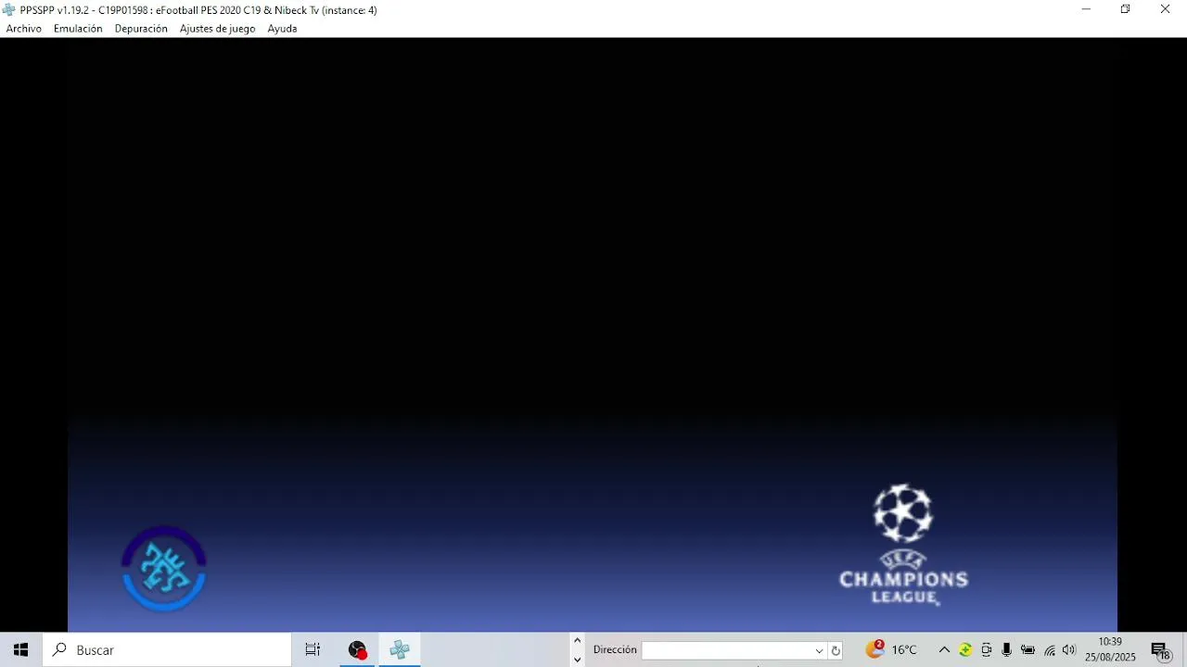Close the PPSSPP window
This screenshot has height=667, width=1187.
(1165, 9)
